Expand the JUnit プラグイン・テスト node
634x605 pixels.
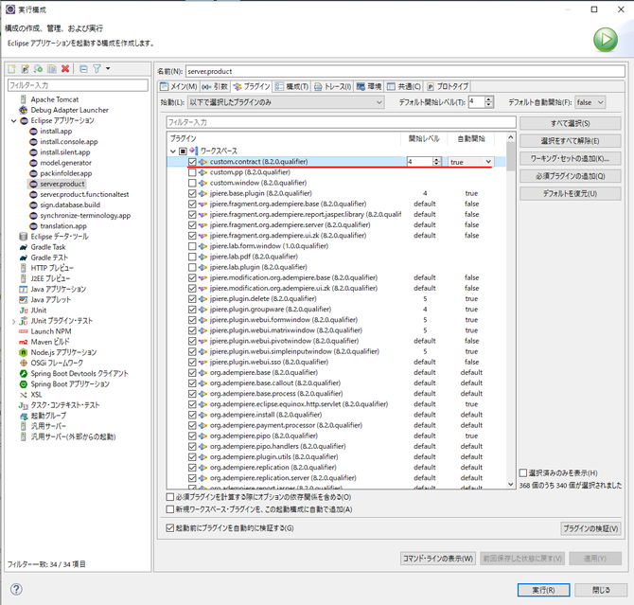(13, 321)
